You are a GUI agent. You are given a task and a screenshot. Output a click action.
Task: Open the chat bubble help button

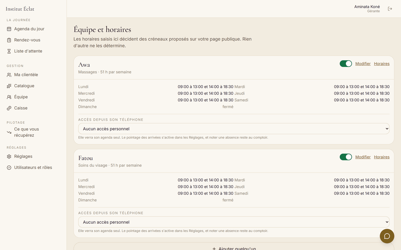point(387,236)
